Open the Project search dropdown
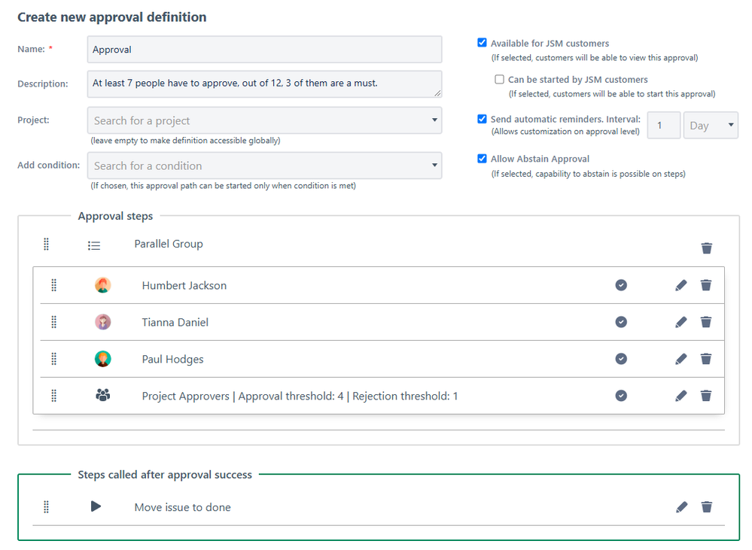This screenshot has height=550, width=752. 264,120
